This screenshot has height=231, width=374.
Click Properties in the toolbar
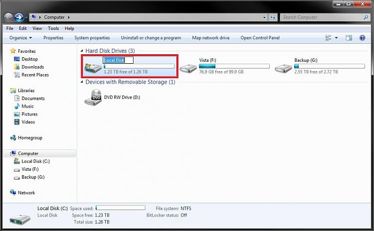tap(53, 38)
